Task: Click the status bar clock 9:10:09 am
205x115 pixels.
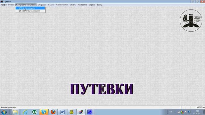Action: click(200, 107)
